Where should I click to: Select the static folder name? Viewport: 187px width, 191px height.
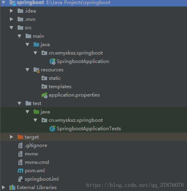click(55, 78)
